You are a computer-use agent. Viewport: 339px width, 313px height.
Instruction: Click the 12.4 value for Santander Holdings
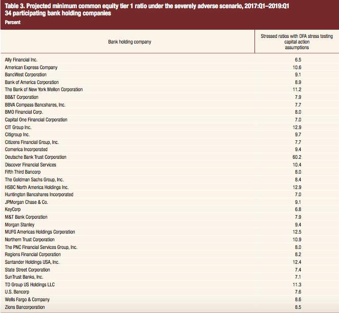(x=297, y=262)
